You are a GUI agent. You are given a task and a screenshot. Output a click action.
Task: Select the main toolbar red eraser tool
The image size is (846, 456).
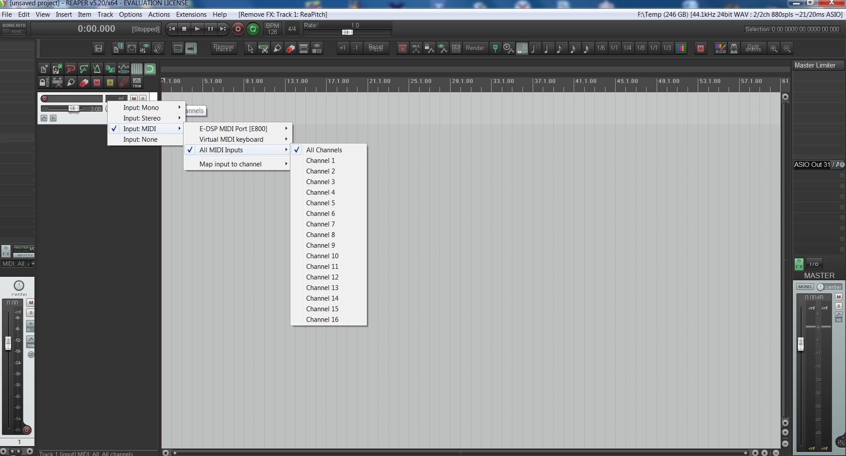coord(290,48)
